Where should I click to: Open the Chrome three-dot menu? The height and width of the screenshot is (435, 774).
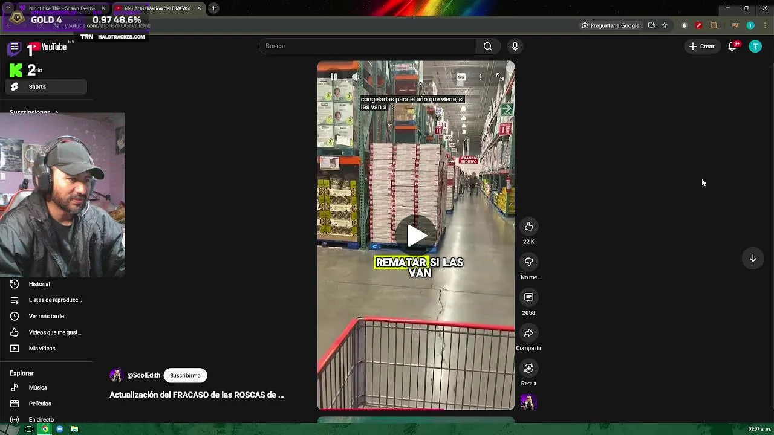click(764, 25)
